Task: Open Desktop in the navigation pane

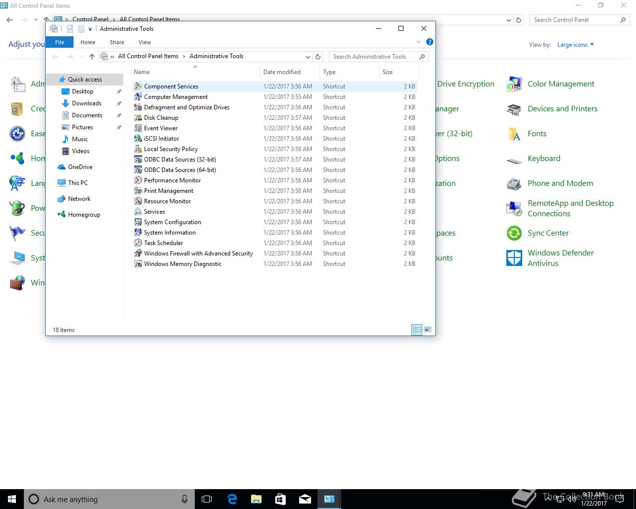Action: tap(82, 91)
